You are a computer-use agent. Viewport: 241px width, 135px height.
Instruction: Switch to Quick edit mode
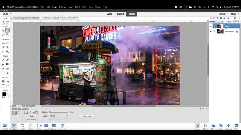109,14
